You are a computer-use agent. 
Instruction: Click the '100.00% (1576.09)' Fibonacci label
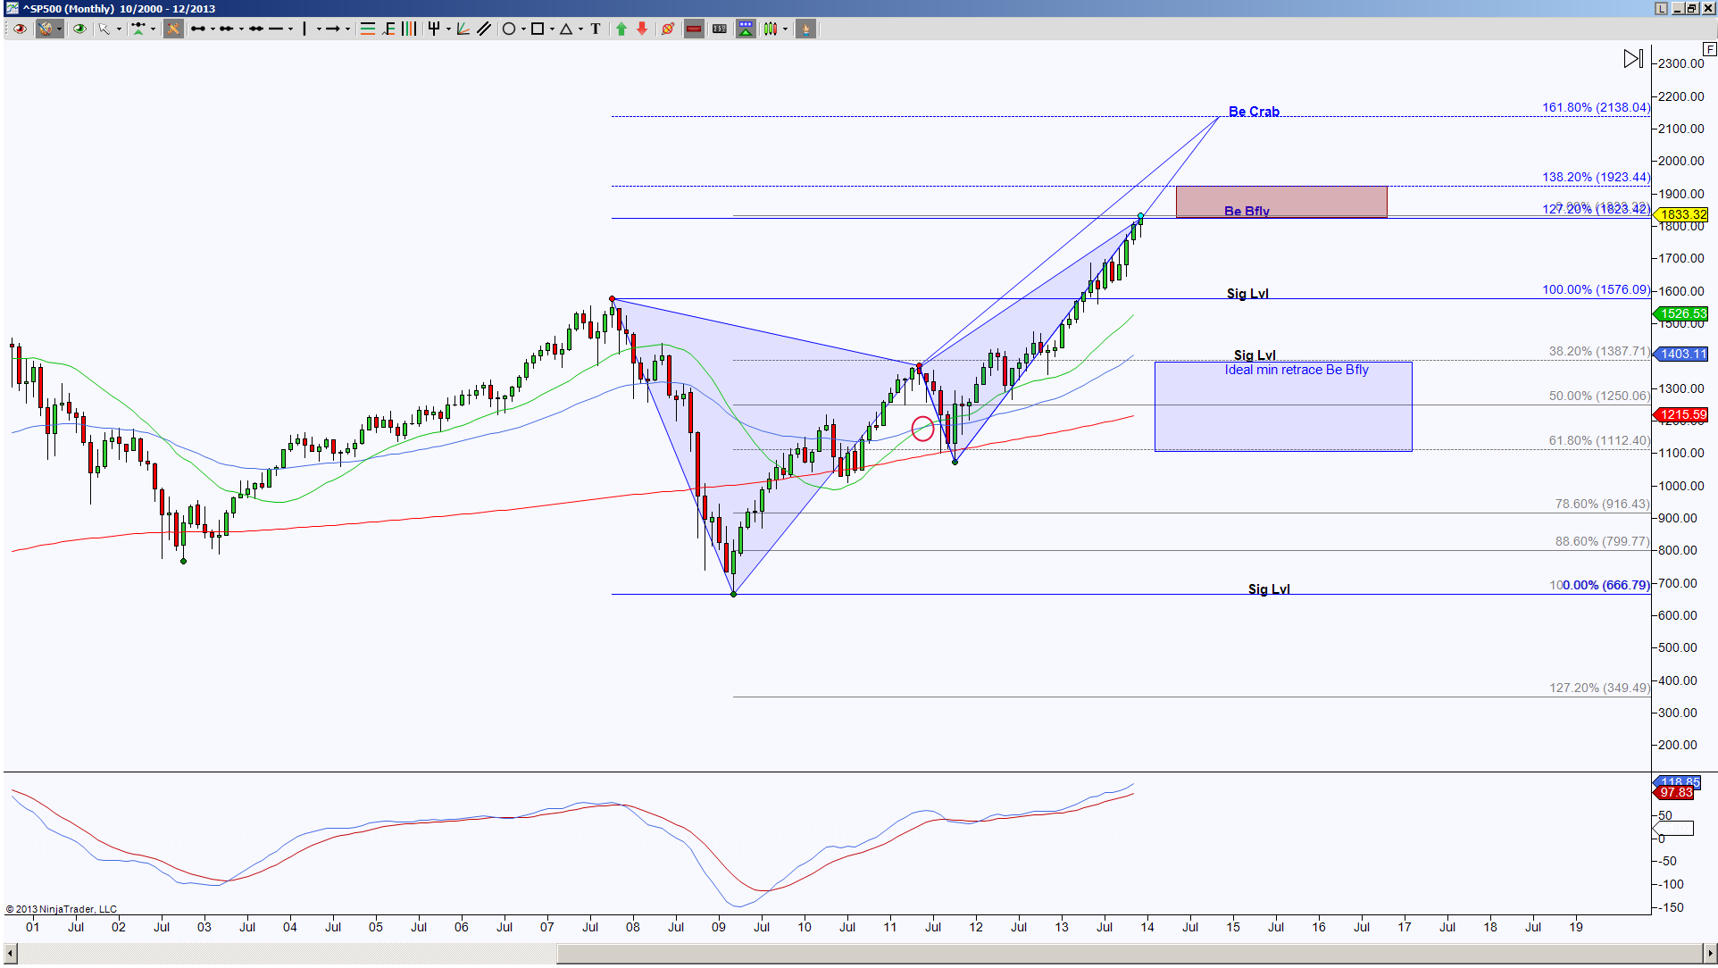tap(1596, 289)
